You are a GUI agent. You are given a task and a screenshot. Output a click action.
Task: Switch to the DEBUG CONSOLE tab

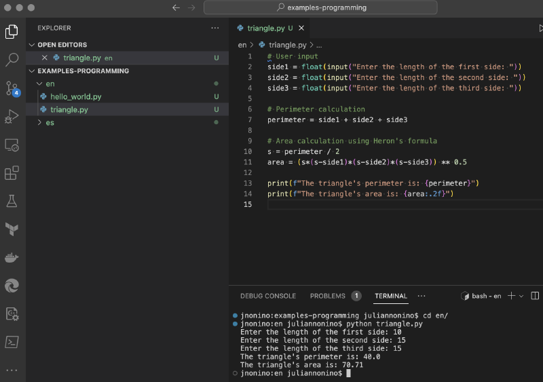[x=267, y=296]
